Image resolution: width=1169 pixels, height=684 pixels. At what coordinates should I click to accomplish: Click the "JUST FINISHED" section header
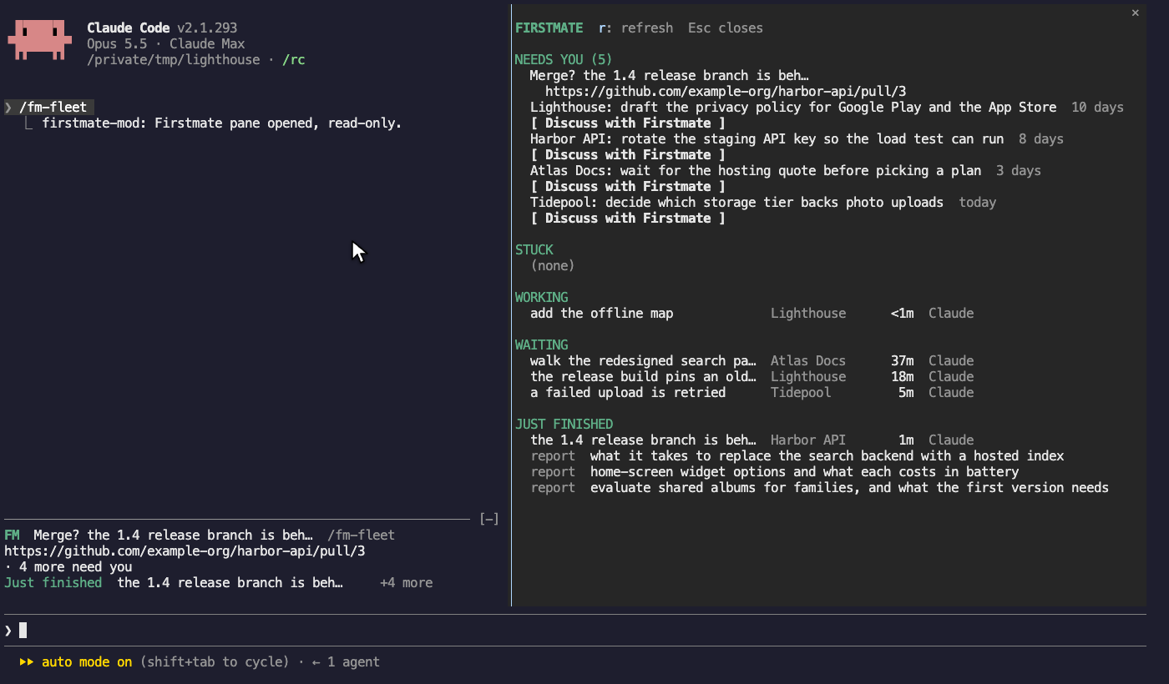point(564,424)
